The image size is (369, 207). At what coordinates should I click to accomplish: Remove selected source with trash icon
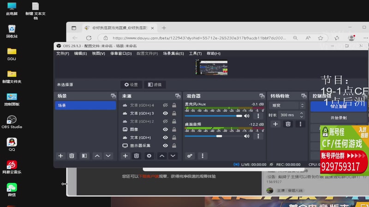tap(137, 156)
